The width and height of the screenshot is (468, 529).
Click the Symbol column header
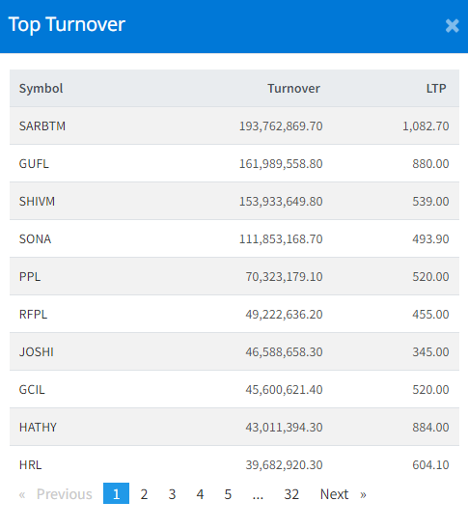coord(41,89)
